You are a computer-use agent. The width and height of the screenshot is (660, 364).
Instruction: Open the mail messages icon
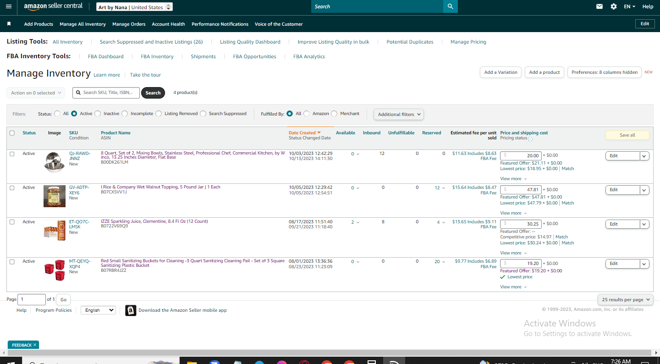click(x=599, y=6)
